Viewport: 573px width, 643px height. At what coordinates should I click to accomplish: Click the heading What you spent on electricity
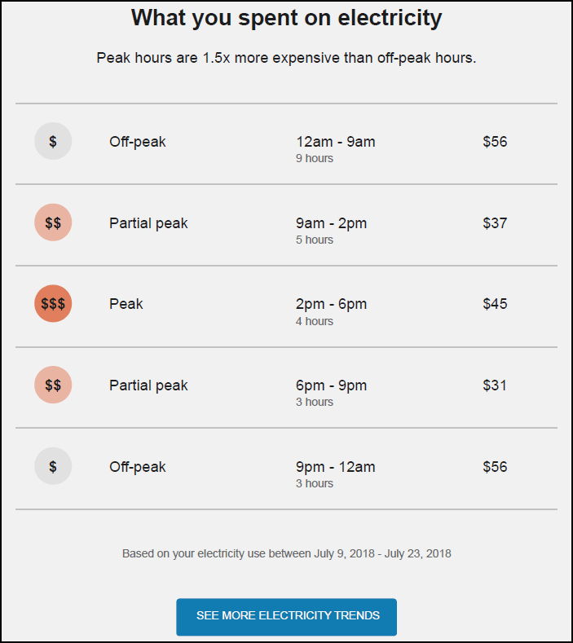click(x=286, y=18)
